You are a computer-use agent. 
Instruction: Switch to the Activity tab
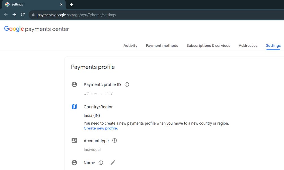pos(131,46)
